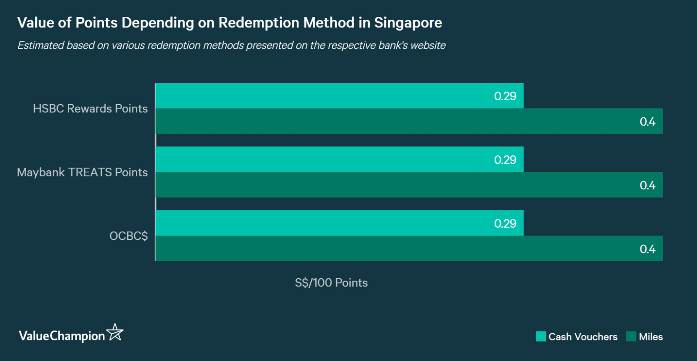Select the Maybank TREATS Points miles bar

[x=409, y=185]
